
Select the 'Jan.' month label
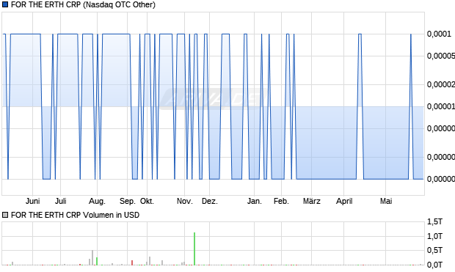(x=254, y=201)
